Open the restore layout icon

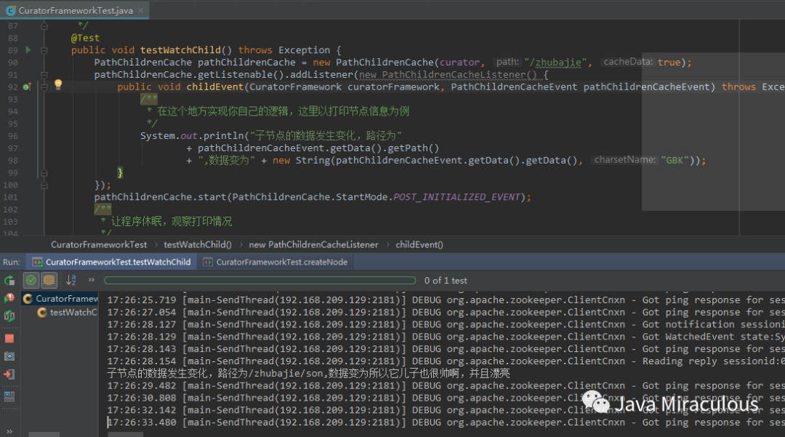(9, 396)
